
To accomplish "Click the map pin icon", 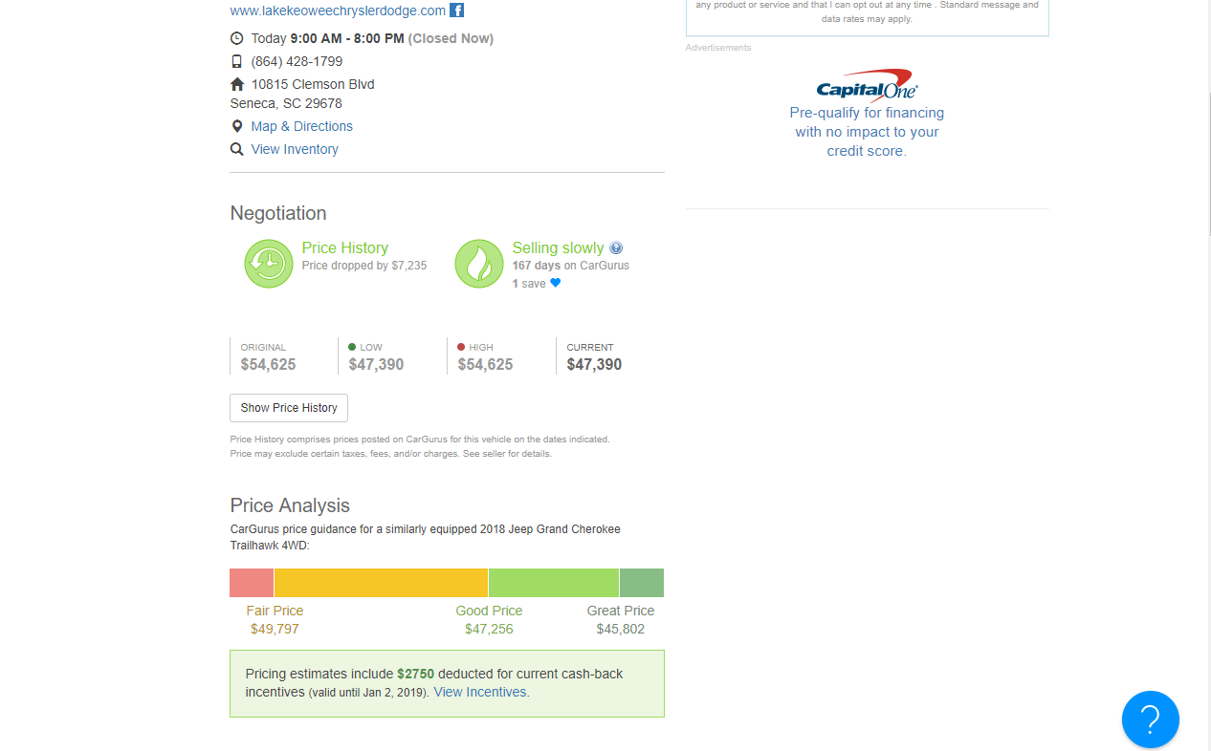I will [237, 126].
